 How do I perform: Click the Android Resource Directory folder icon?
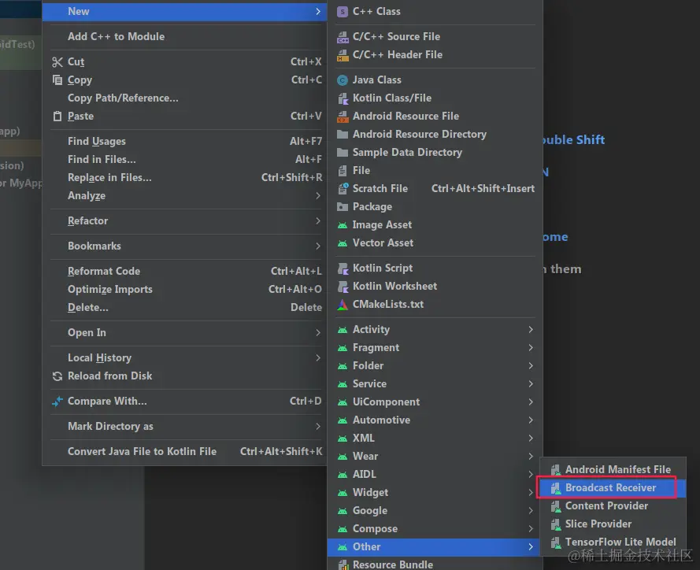point(343,135)
